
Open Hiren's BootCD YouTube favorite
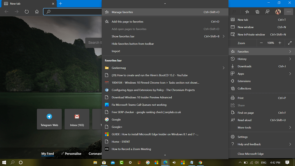click(x=165, y=75)
